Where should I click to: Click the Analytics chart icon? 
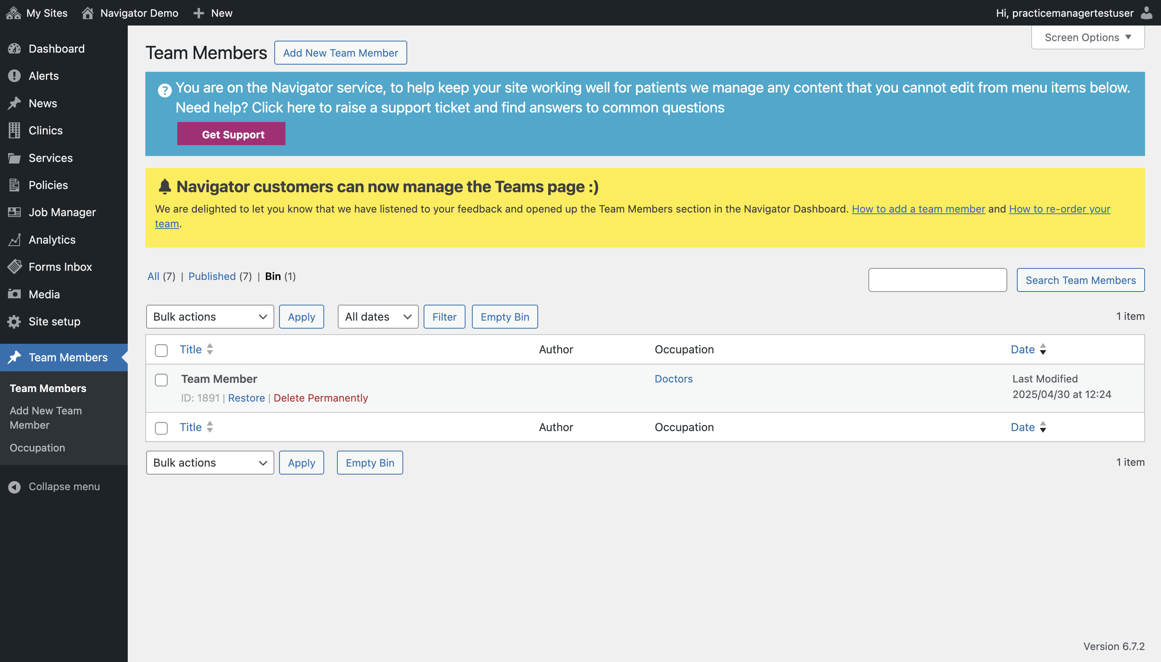[x=14, y=240]
